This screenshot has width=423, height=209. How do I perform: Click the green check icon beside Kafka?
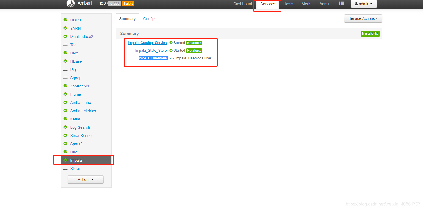(65, 119)
